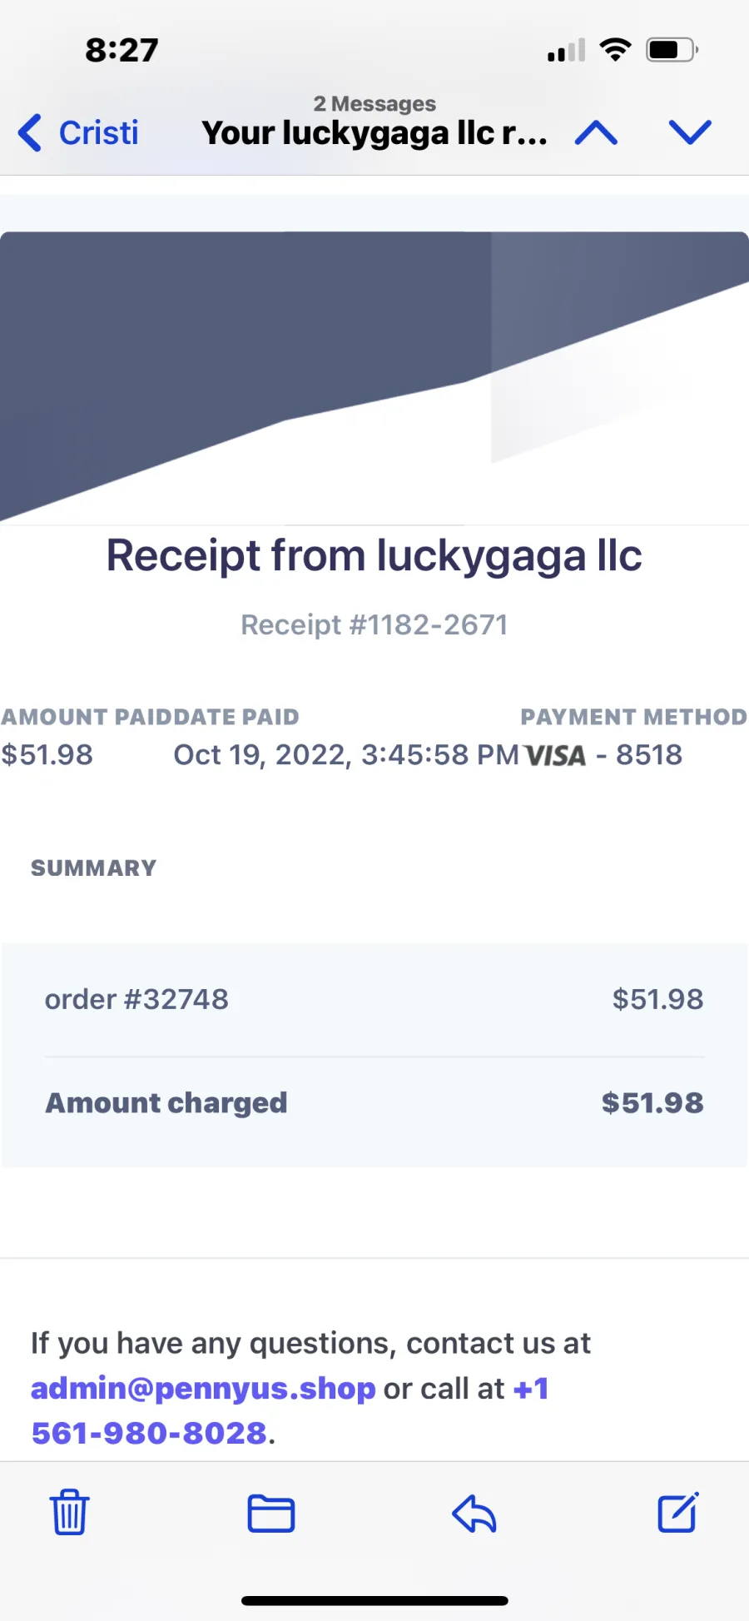This screenshot has height=1621, width=749.
Task: Tap the email subject 'Your luckygaga llc r...'
Action: click(x=374, y=133)
